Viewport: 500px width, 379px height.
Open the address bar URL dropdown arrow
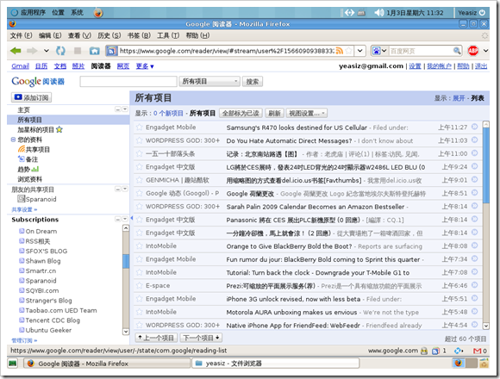(359, 51)
